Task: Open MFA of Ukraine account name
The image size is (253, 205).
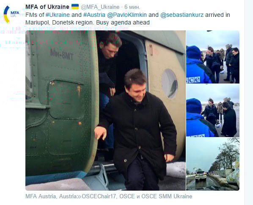Action: click(x=47, y=7)
